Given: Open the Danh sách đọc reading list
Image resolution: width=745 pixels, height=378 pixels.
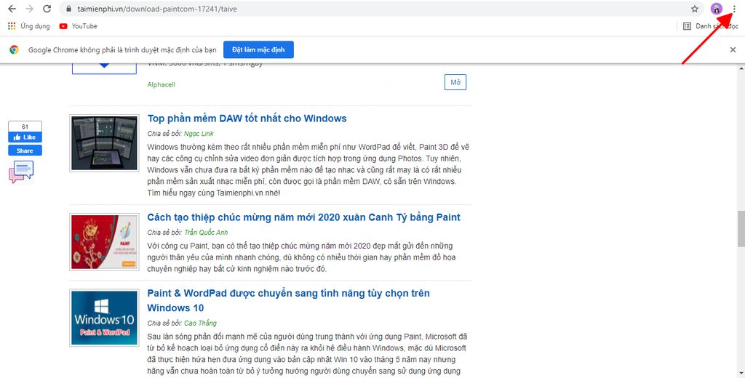Looking at the screenshot, I should point(712,26).
